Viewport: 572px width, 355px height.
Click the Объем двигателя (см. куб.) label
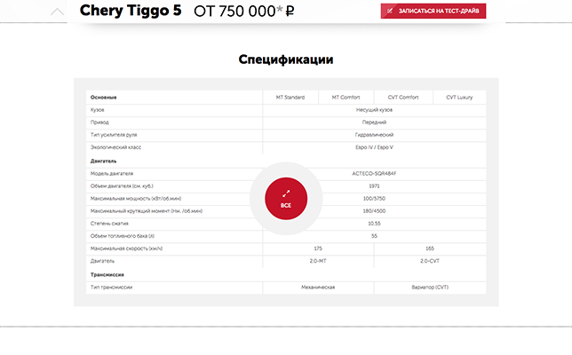pos(122,185)
